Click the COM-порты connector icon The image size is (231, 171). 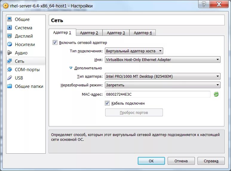click(10, 69)
